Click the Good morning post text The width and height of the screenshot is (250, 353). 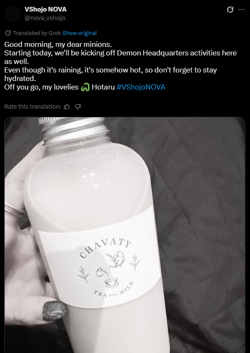[x=58, y=44]
